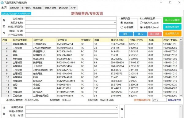
Task: Click 锁销 item cell
Action: [44, 77]
